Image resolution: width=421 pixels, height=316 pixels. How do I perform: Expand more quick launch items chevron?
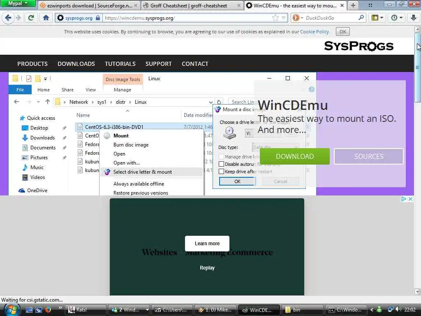[x=60, y=308]
